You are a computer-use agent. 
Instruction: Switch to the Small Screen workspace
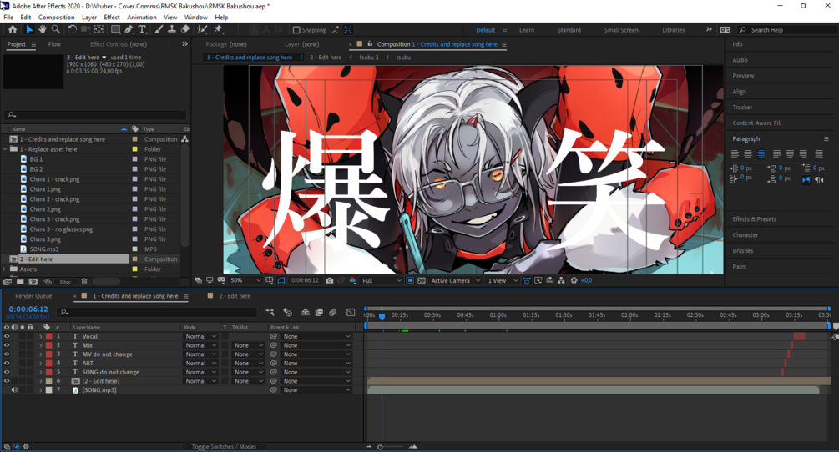(621, 30)
